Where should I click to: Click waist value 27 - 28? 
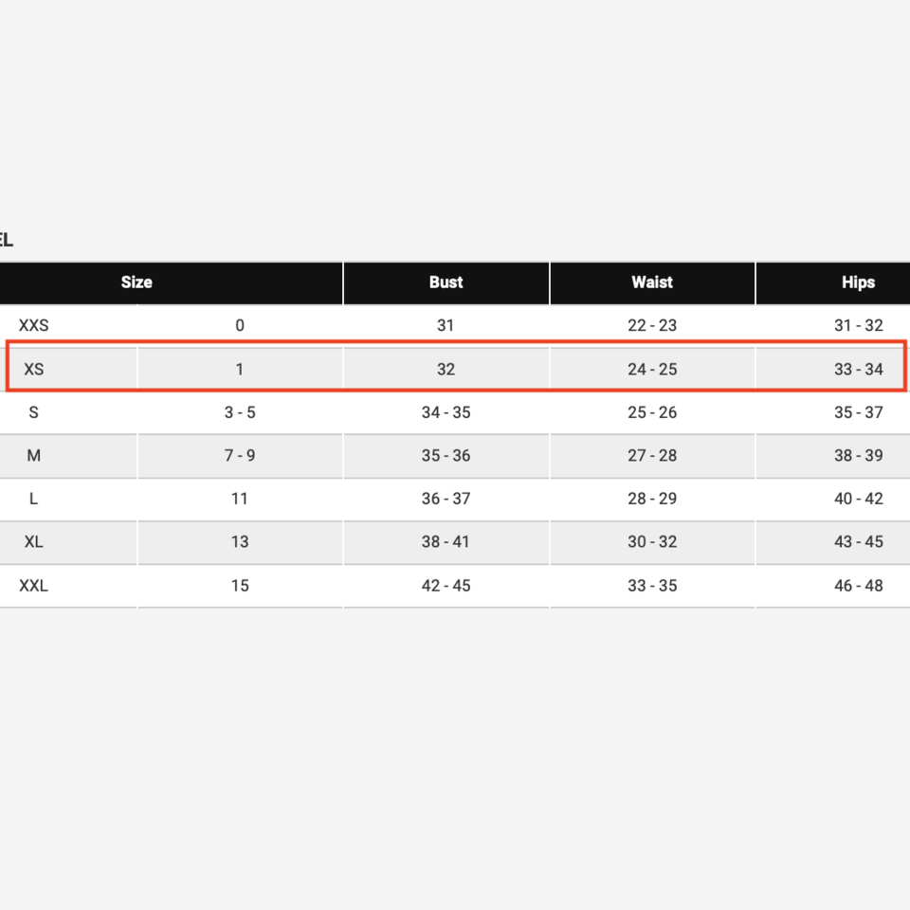[652, 455]
